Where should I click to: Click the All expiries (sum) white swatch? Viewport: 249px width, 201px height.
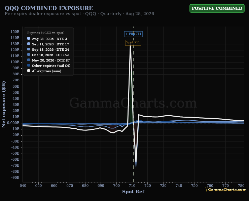(29, 71)
